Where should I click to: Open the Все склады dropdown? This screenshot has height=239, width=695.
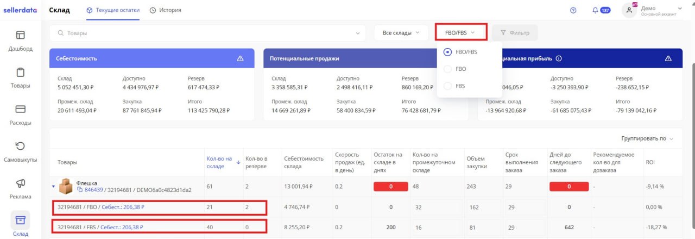401,33
